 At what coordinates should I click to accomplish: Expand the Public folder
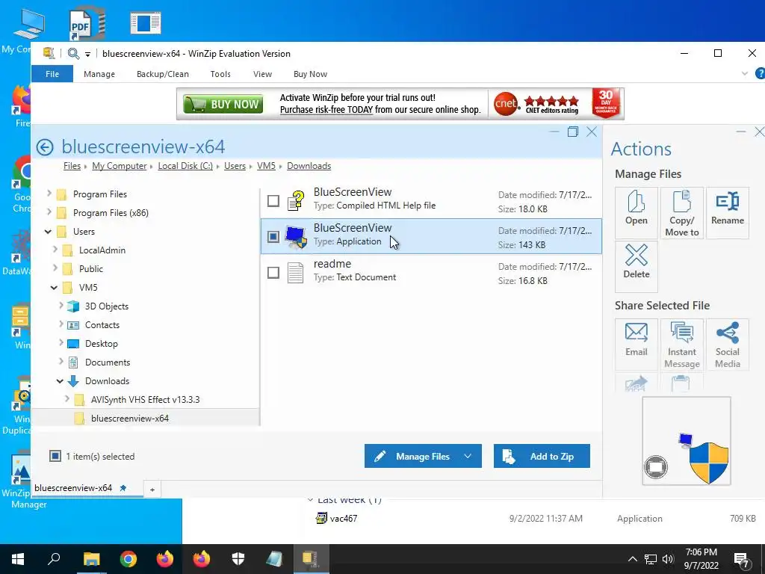[x=55, y=268]
